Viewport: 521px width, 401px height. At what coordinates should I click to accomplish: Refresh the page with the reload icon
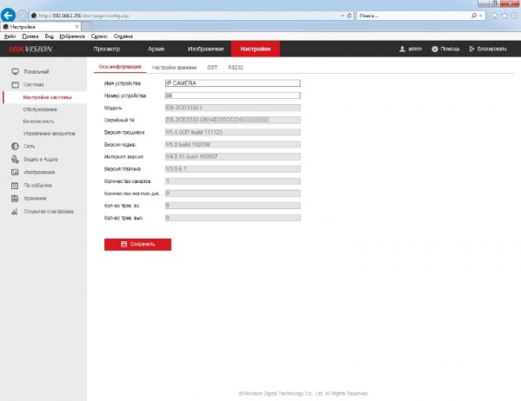pyautogui.click(x=349, y=16)
